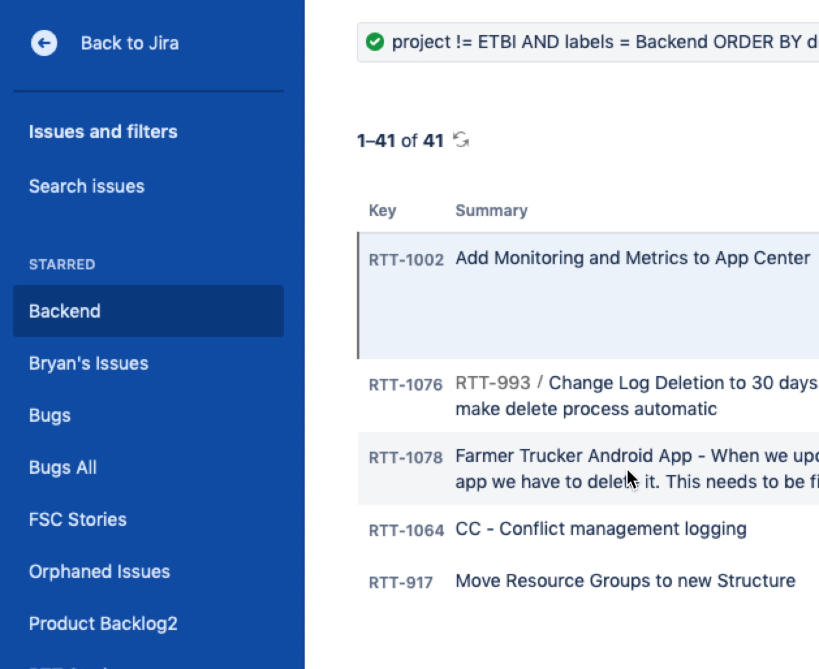Open the Bugs All filter
Viewport: 819px width, 669px height.
[x=63, y=467]
